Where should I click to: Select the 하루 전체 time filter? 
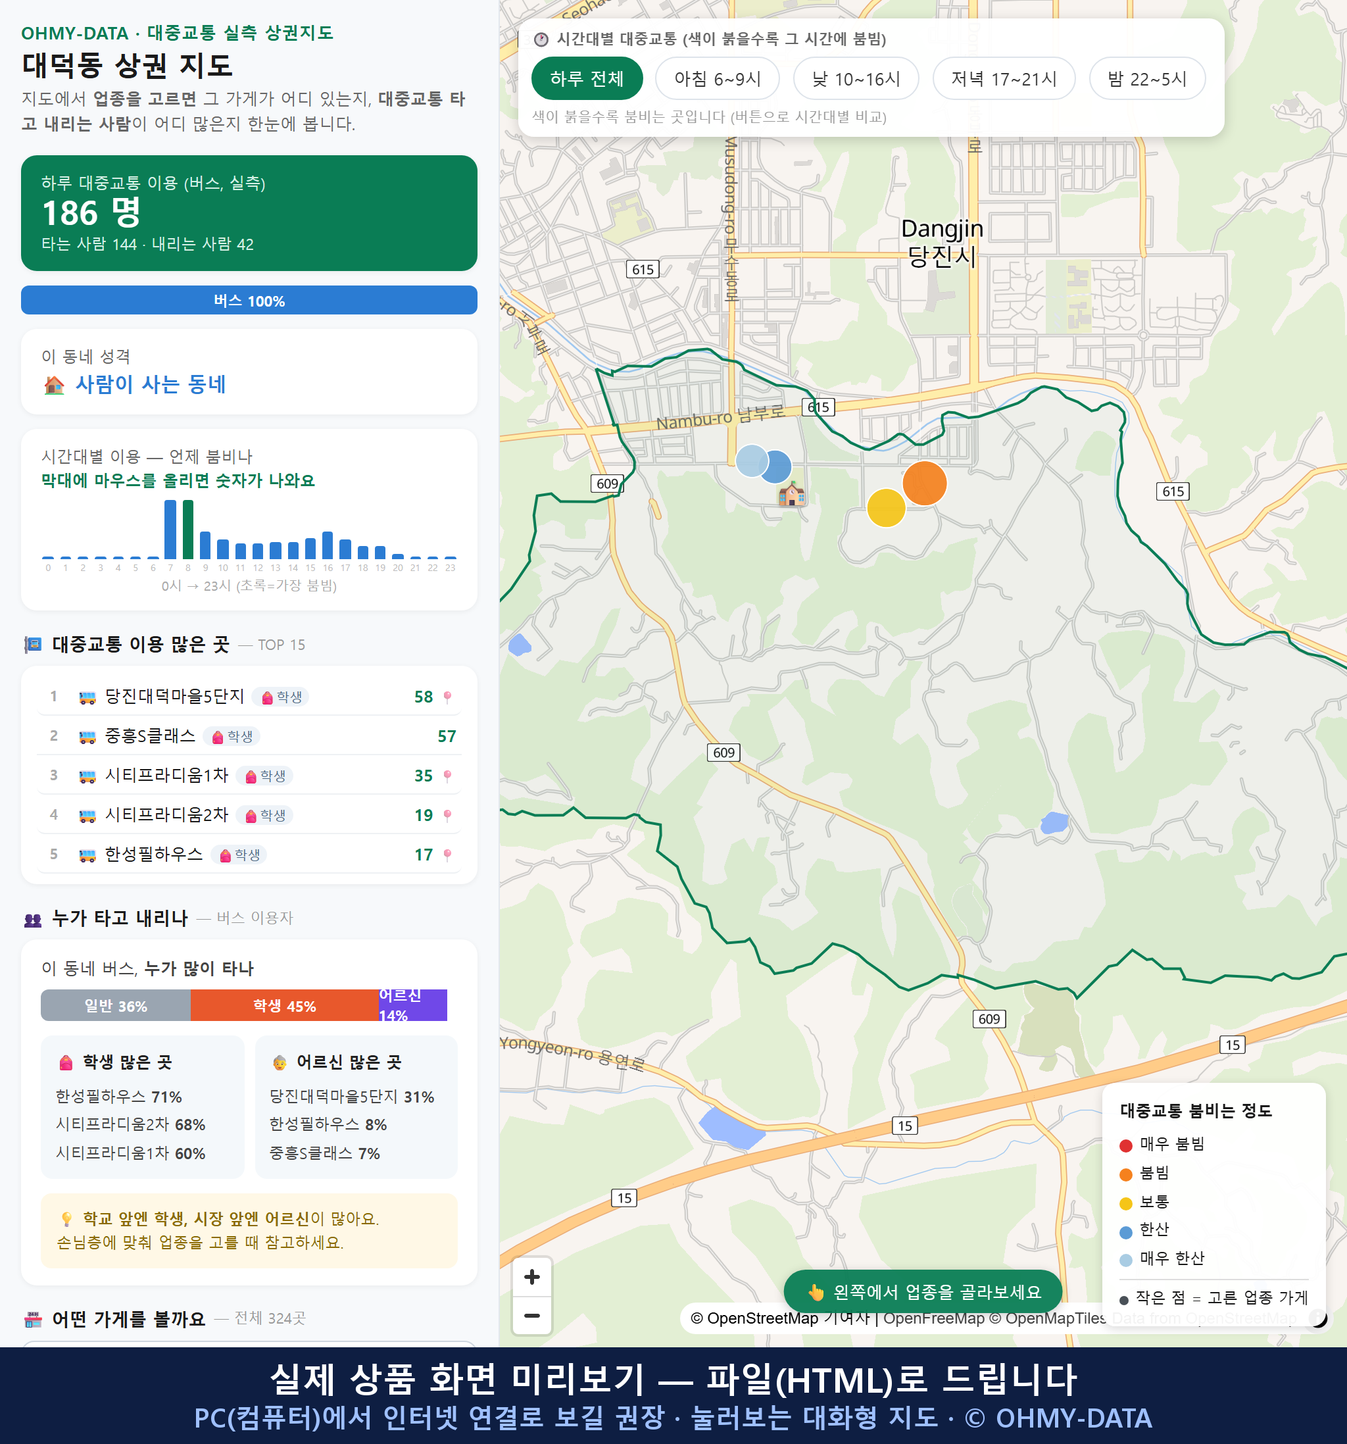click(x=587, y=78)
